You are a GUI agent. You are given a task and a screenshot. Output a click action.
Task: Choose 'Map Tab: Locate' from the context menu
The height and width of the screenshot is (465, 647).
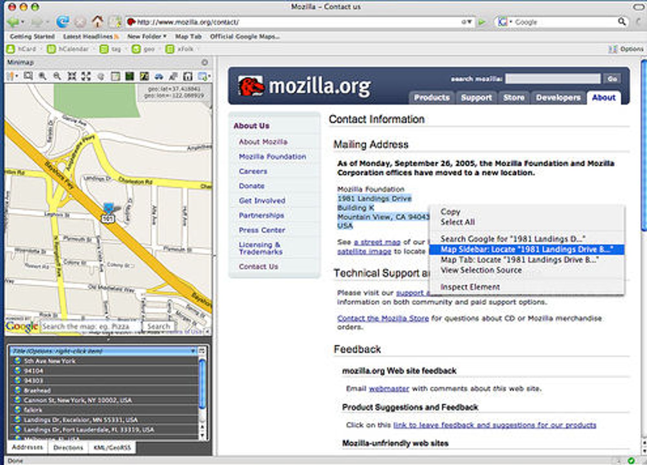527,260
